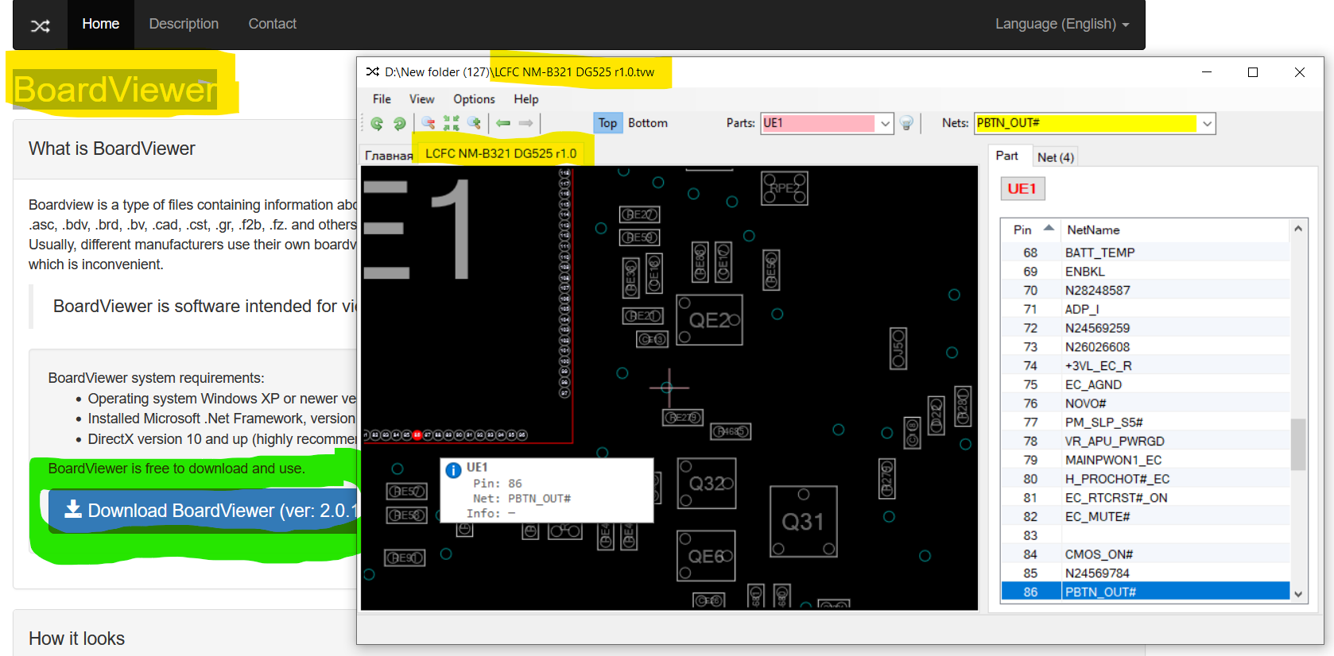The image size is (1334, 656).
Task: Open the Description page link
Action: 184,24
